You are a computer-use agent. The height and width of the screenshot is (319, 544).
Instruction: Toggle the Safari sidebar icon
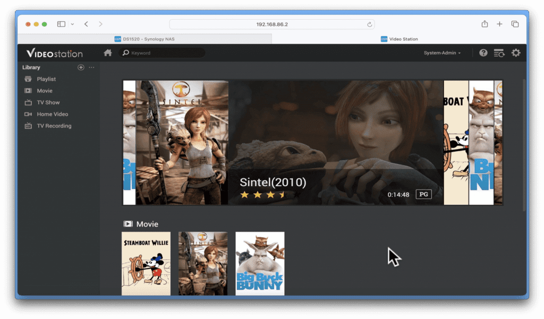tap(62, 24)
